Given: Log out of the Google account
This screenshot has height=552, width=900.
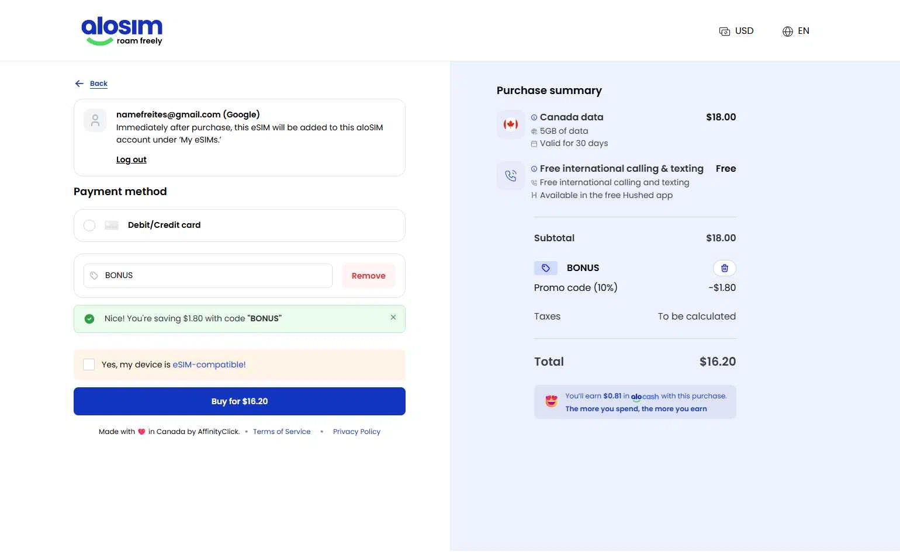Looking at the screenshot, I should (131, 159).
